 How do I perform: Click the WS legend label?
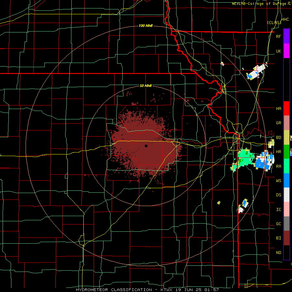click(278, 180)
